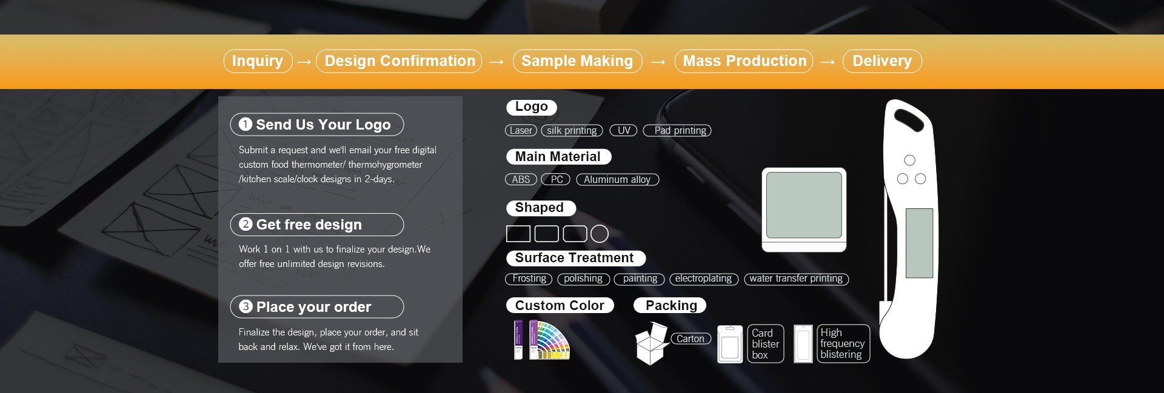The width and height of the screenshot is (1164, 393).
Task: Click the card blister box icon
Action: (x=730, y=344)
